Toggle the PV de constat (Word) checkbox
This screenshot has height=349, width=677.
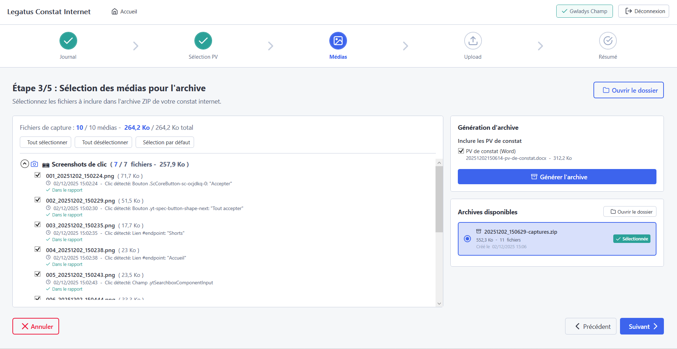point(461,151)
